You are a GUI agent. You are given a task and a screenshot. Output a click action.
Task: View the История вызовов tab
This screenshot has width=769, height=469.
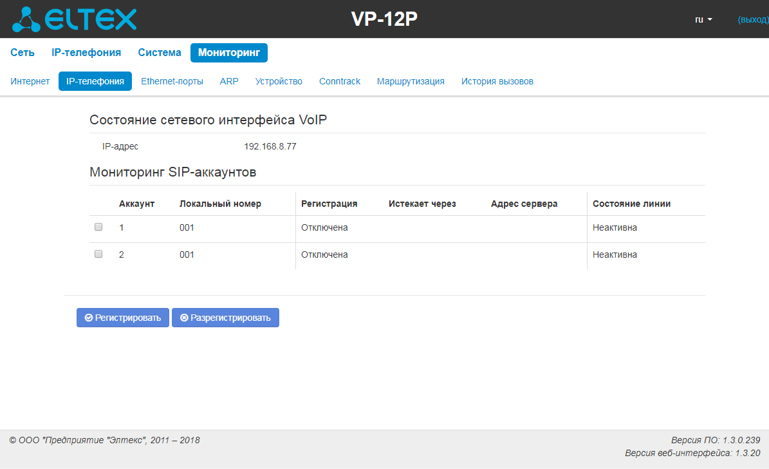497,81
